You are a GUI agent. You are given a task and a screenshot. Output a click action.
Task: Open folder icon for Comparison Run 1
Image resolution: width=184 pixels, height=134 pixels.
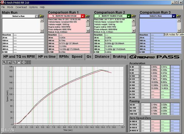tap(88, 16)
